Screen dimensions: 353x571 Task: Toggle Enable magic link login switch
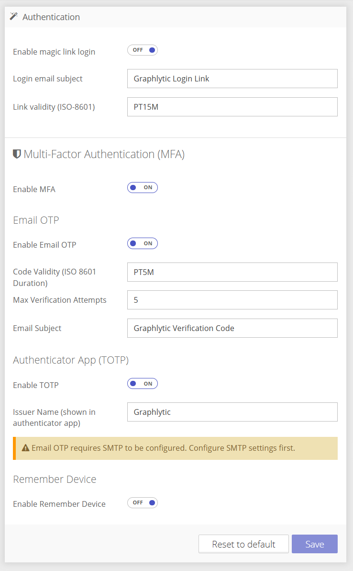click(x=143, y=50)
